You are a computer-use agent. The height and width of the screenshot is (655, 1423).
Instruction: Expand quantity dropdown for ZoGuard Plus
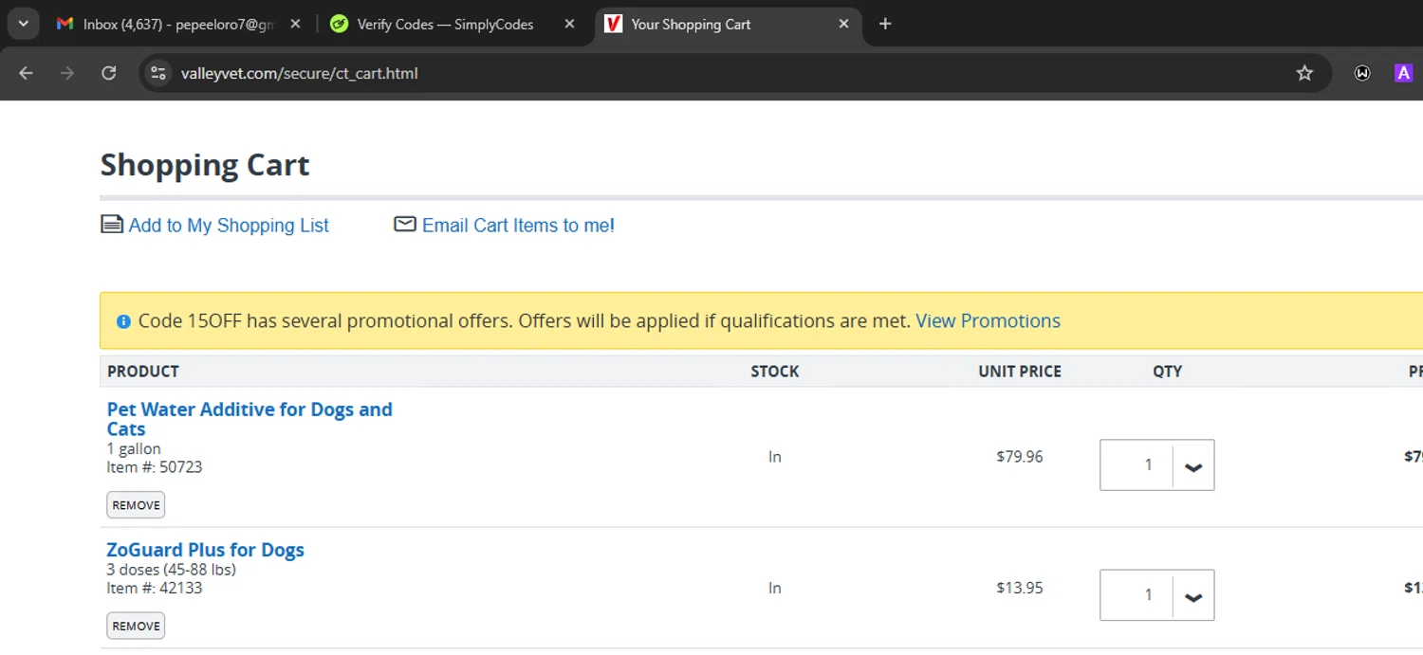(x=1193, y=595)
